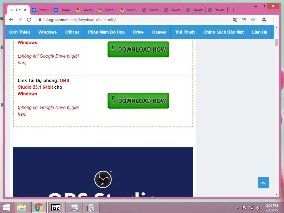Click the red OBS Studio 23.1 64bit text
Image resolution: width=284 pixels, height=213 pixels.
click(x=44, y=84)
